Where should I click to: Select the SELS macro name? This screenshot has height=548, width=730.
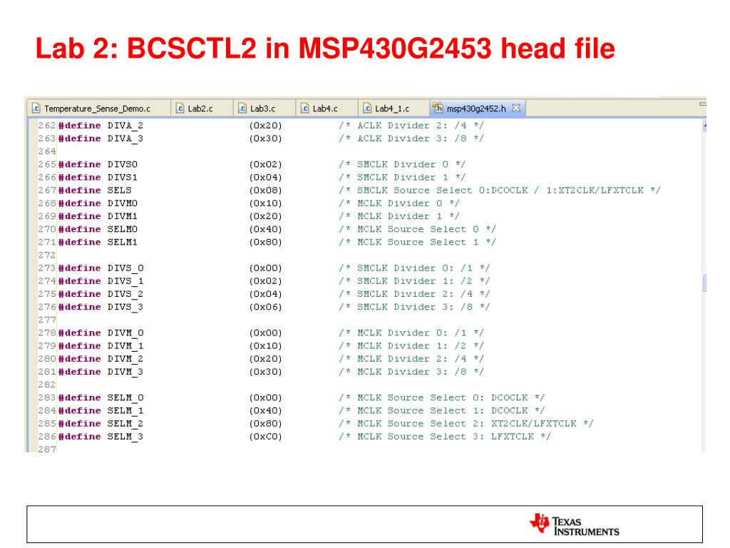click(120, 191)
